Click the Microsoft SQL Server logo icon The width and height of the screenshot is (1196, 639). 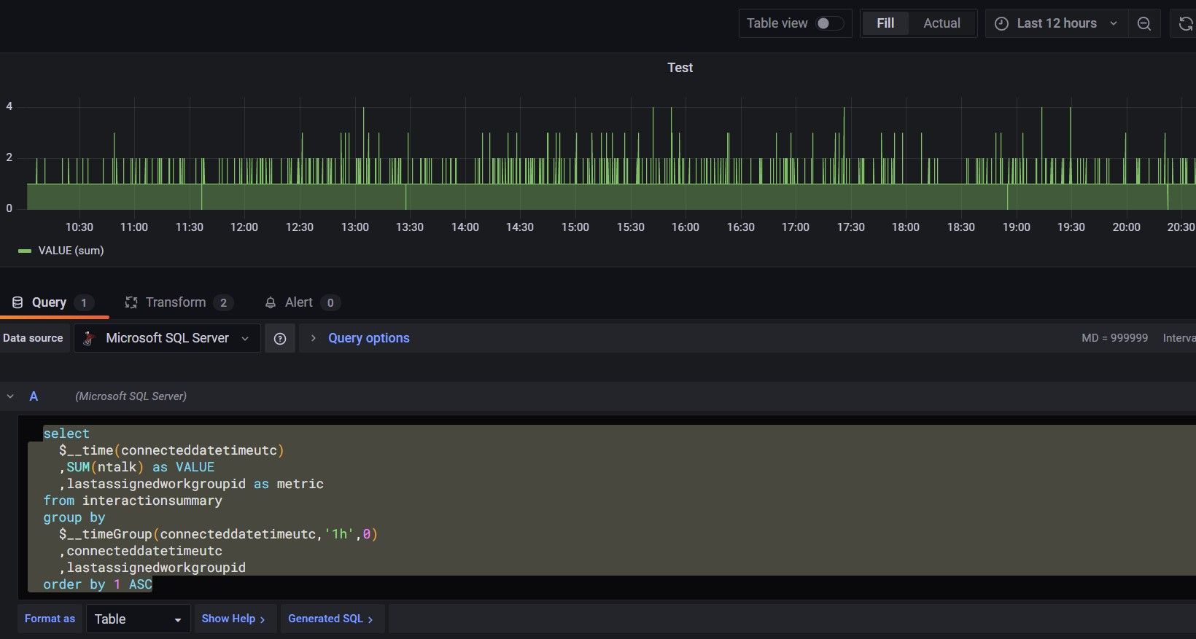pos(90,338)
